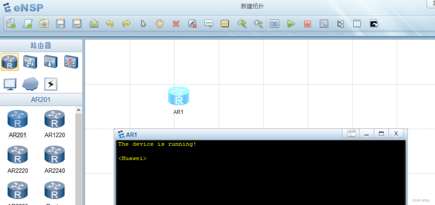Click the 路由器 panel header
Viewport: 435px width, 205px height.
(x=41, y=46)
